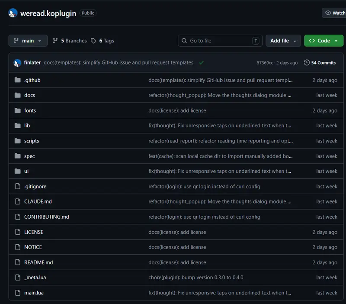Open the finlater author profile link
Image resolution: width=346 pixels, height=304 pixels.
point(32,62)
